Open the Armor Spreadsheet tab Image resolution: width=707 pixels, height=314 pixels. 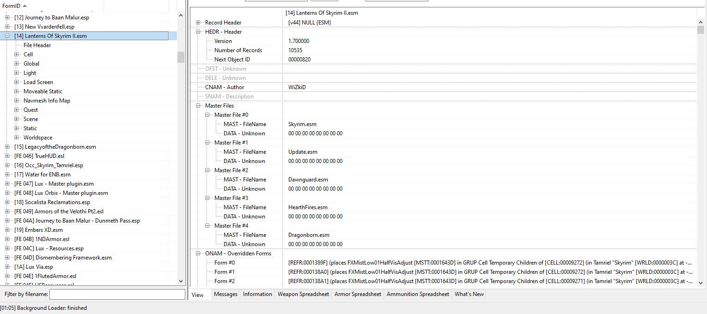(x=358, y=294)
